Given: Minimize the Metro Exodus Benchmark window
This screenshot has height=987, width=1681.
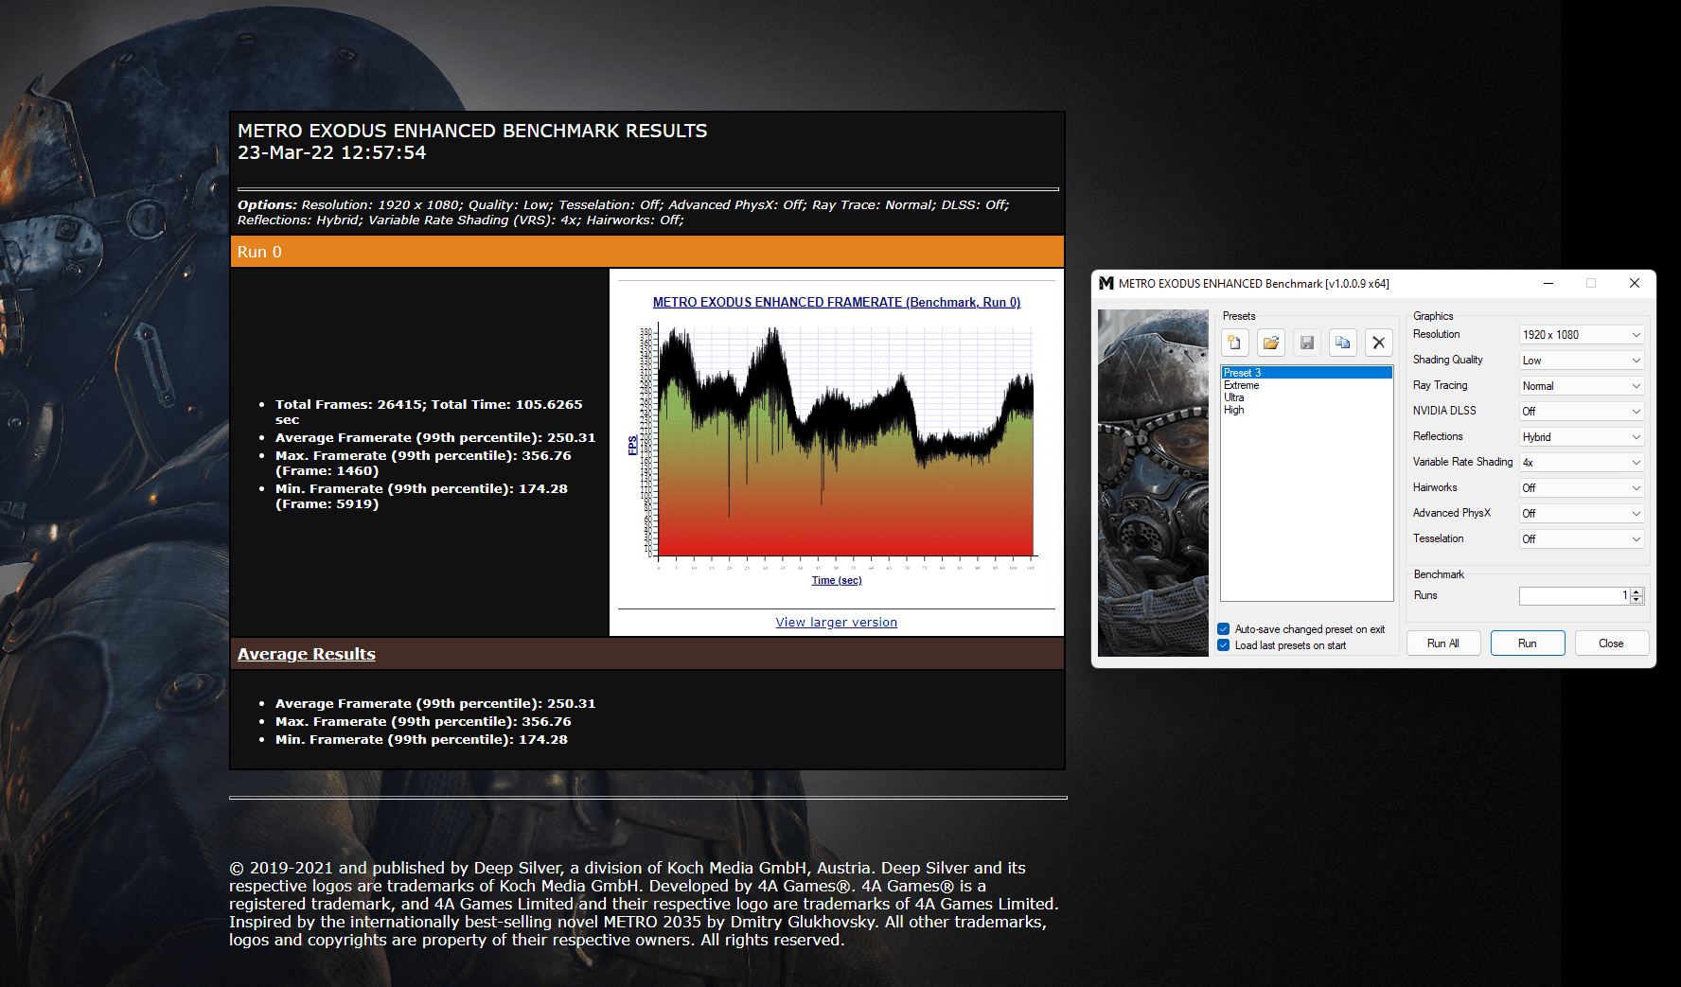Looking at the screenshot, I should pyautogui.click(x=1548, y=283).
